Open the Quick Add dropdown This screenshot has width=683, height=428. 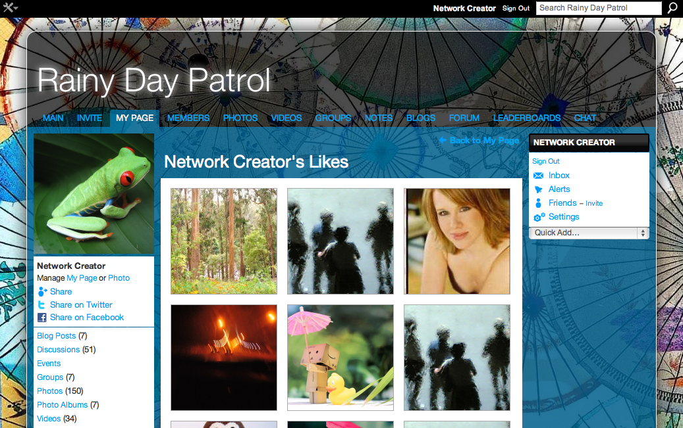coord(589,233)
